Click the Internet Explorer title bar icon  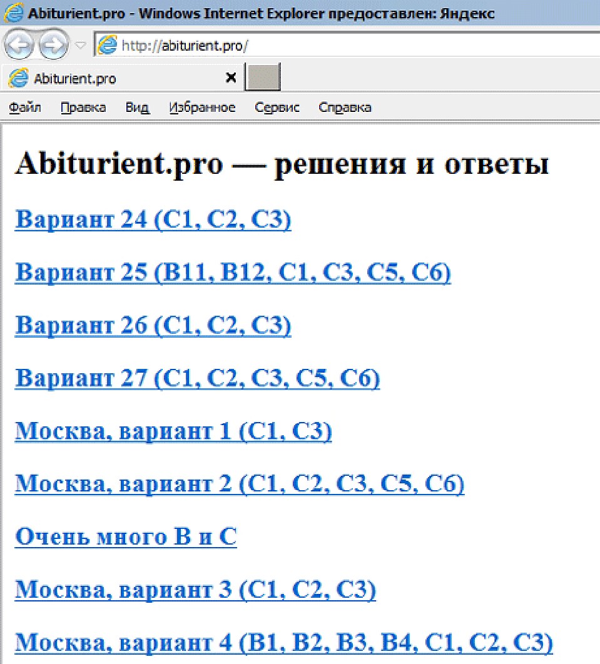(x=13, y=13)
